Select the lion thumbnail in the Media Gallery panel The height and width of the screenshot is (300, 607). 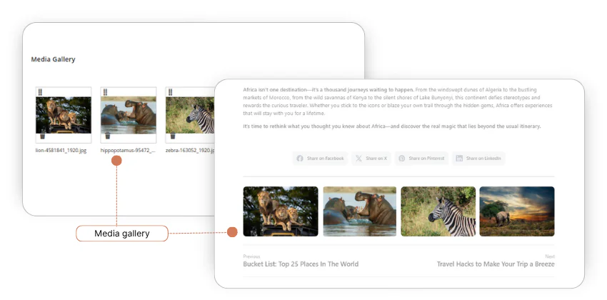[64, 114]
